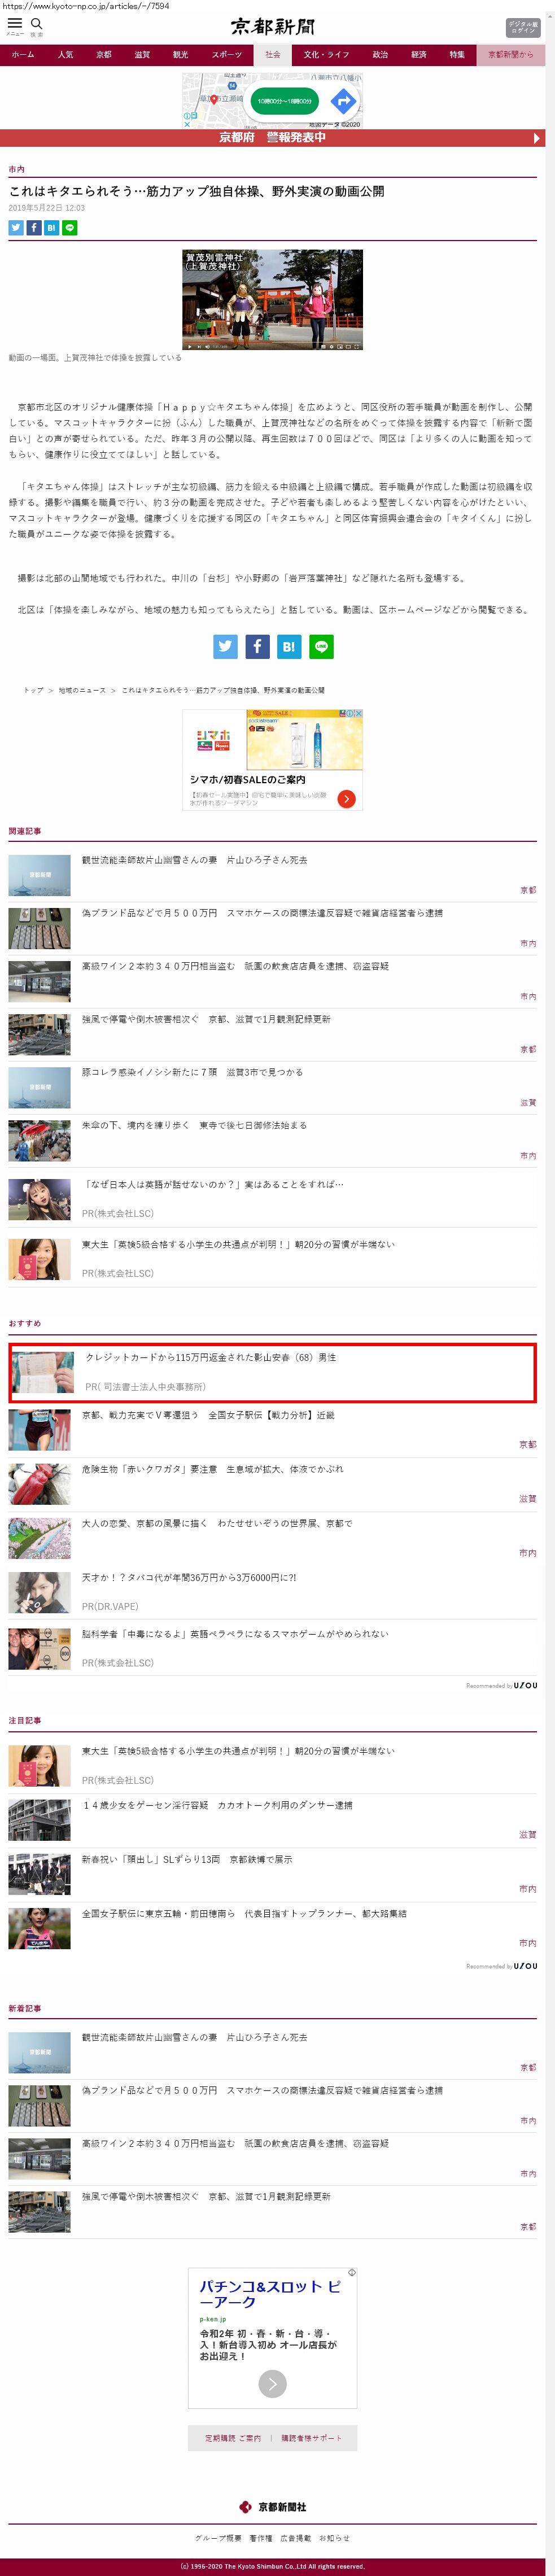Screen dimensions: 555x2576
Task: Open the 文化・ライフ navigation tab
Action: pyautogui.click(x=327, y=54)
